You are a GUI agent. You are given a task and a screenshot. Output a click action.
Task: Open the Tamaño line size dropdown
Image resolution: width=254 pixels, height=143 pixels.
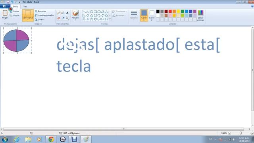click(134, 15)
